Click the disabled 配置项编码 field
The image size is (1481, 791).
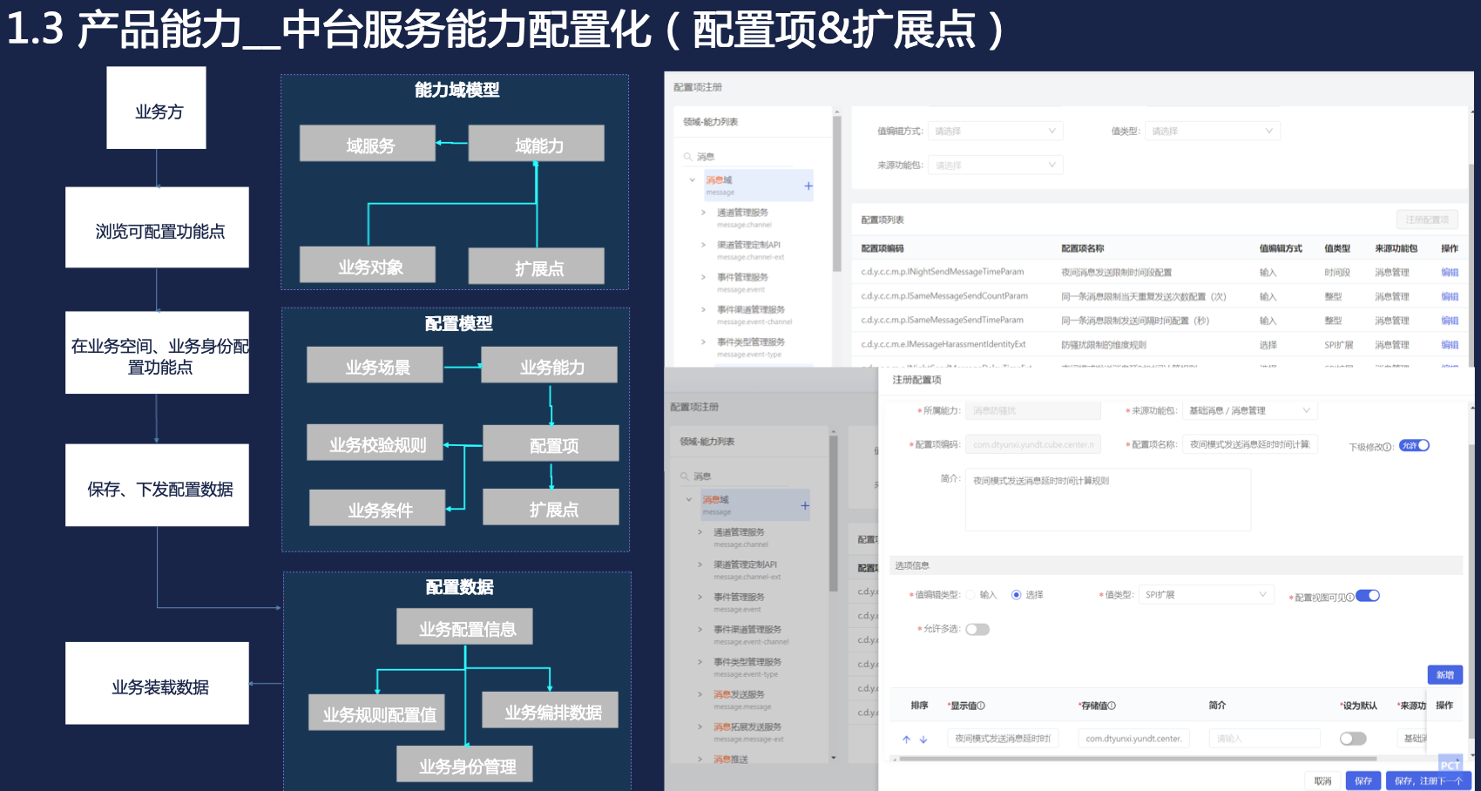tap(1033, 444)
